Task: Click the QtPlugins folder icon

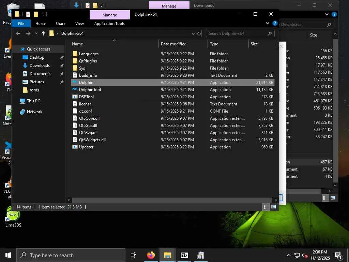Action: (75, 61)
